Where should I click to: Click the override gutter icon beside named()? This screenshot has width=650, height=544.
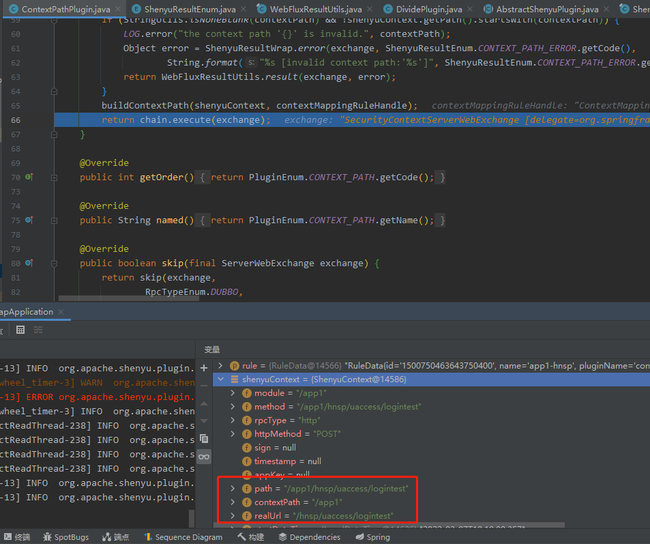[29, 220]
